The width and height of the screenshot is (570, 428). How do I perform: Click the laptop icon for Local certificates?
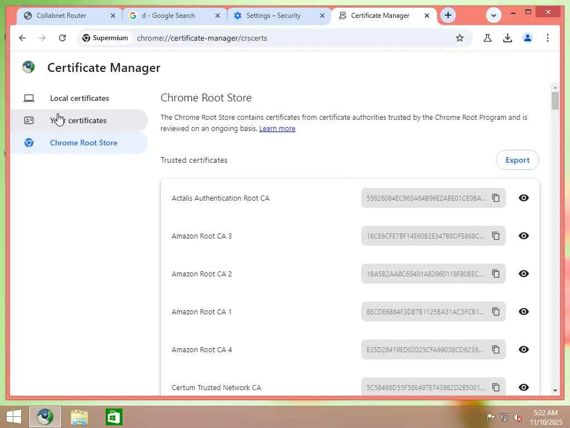coord(29,98)
